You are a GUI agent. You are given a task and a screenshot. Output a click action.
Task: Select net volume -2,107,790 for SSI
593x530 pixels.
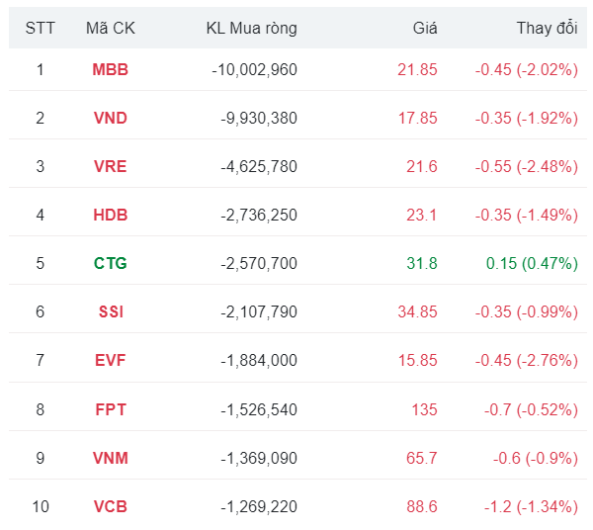[259, 312]
